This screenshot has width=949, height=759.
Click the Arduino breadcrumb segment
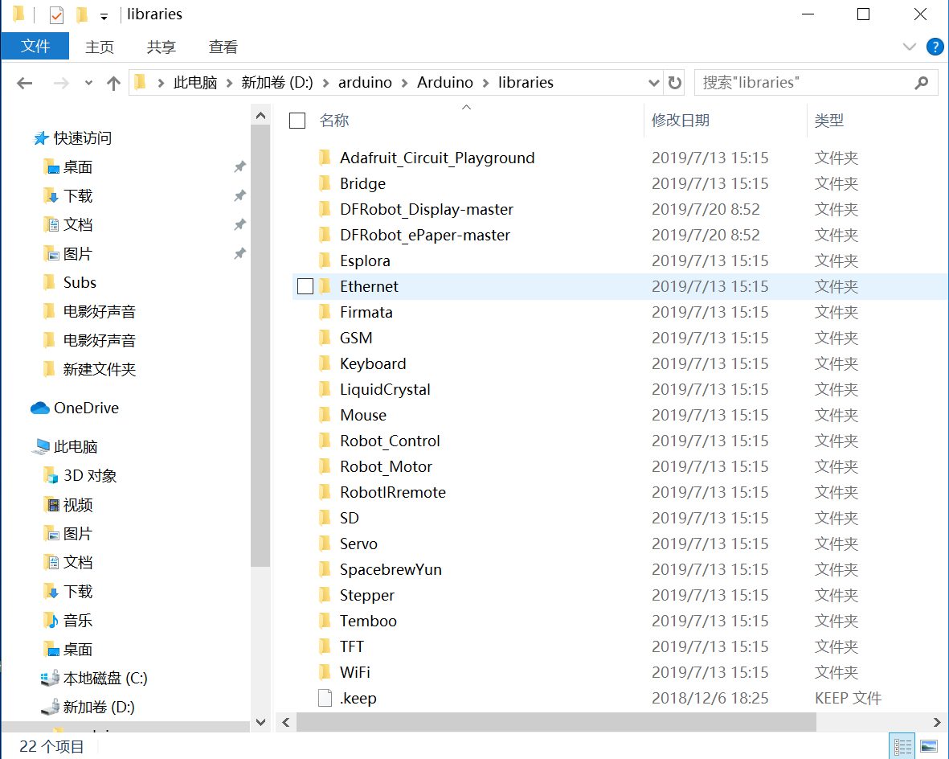(x=445, y=82)
